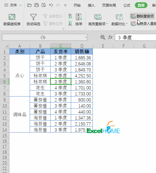Select the 数据 tab
This screenshot has height=173, width=156.
tap(141, 5)
